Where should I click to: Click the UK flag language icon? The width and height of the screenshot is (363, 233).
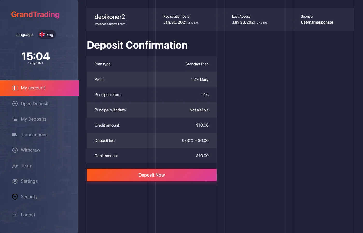pos(42,34)
